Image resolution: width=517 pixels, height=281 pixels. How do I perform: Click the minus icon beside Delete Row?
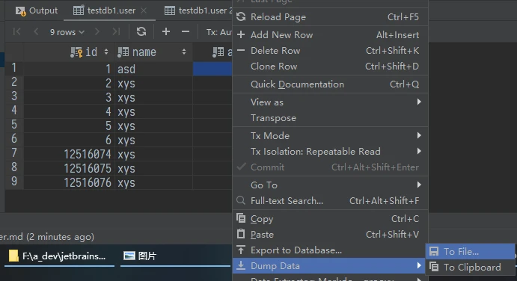tap(241, 50)
